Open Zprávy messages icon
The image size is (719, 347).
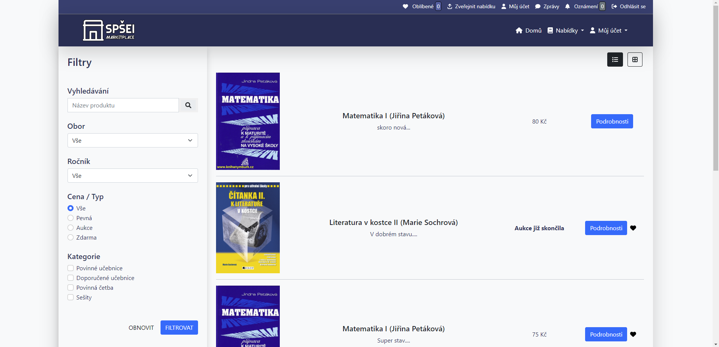pyautogui.click(x=538, y=6)
